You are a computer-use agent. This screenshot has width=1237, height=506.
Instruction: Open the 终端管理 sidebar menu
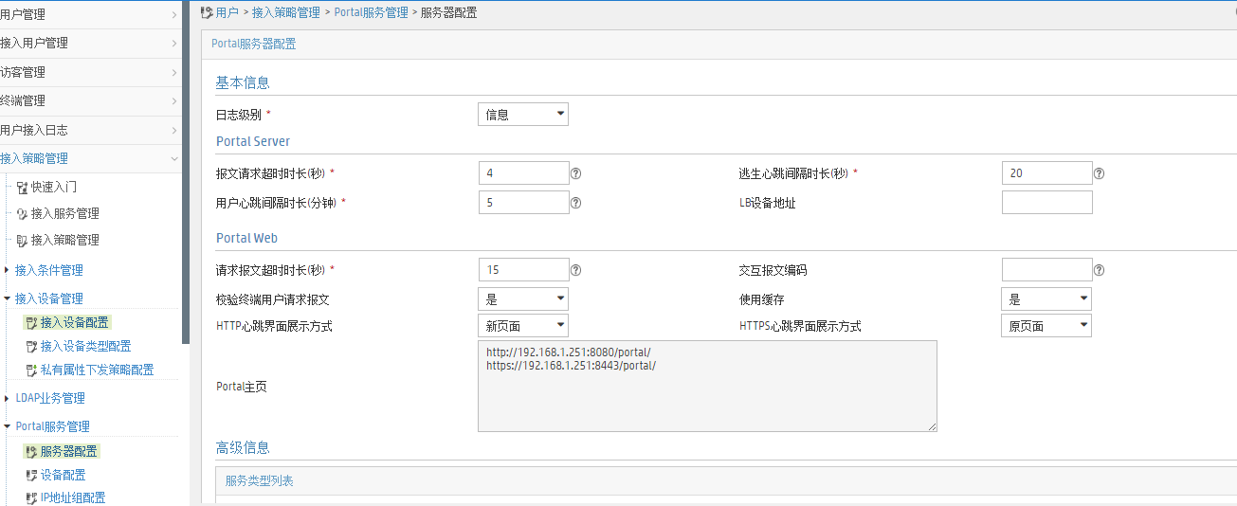pos(89,100)
